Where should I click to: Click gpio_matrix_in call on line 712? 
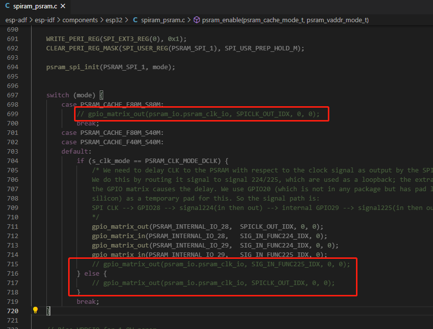118,236
